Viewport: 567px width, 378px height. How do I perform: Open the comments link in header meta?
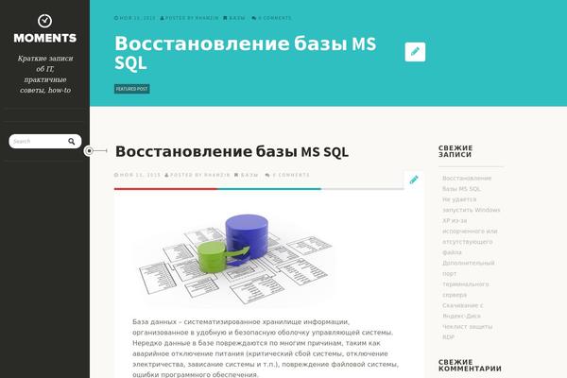[274, 18]
